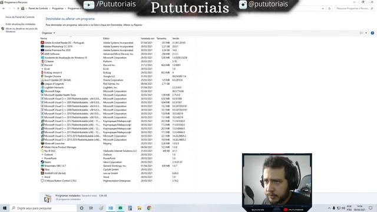Sort by the Versão column header
The height and width of the screenshot is (212, 377).
(176, 38)
